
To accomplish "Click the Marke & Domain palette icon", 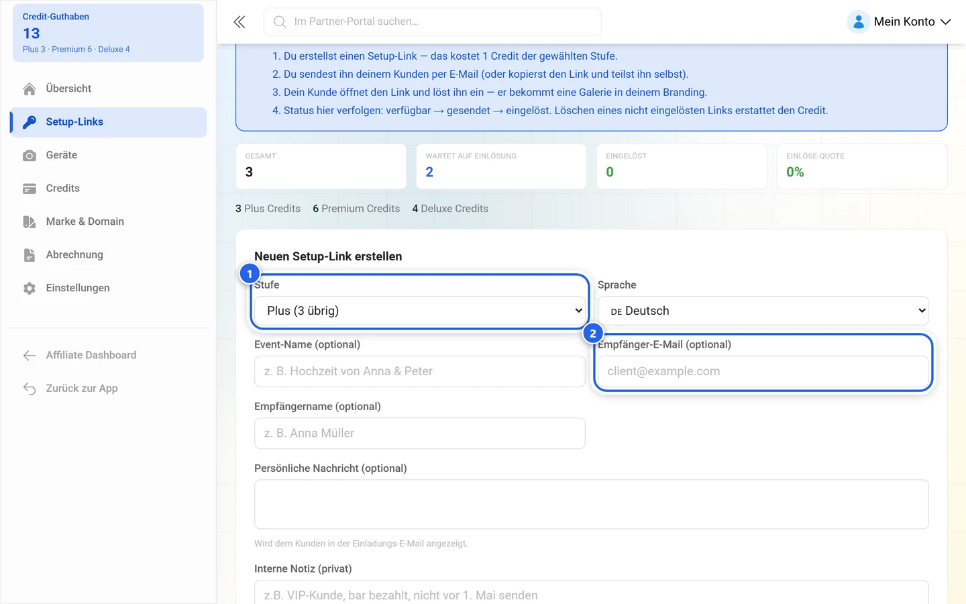I will pos(30,221).
